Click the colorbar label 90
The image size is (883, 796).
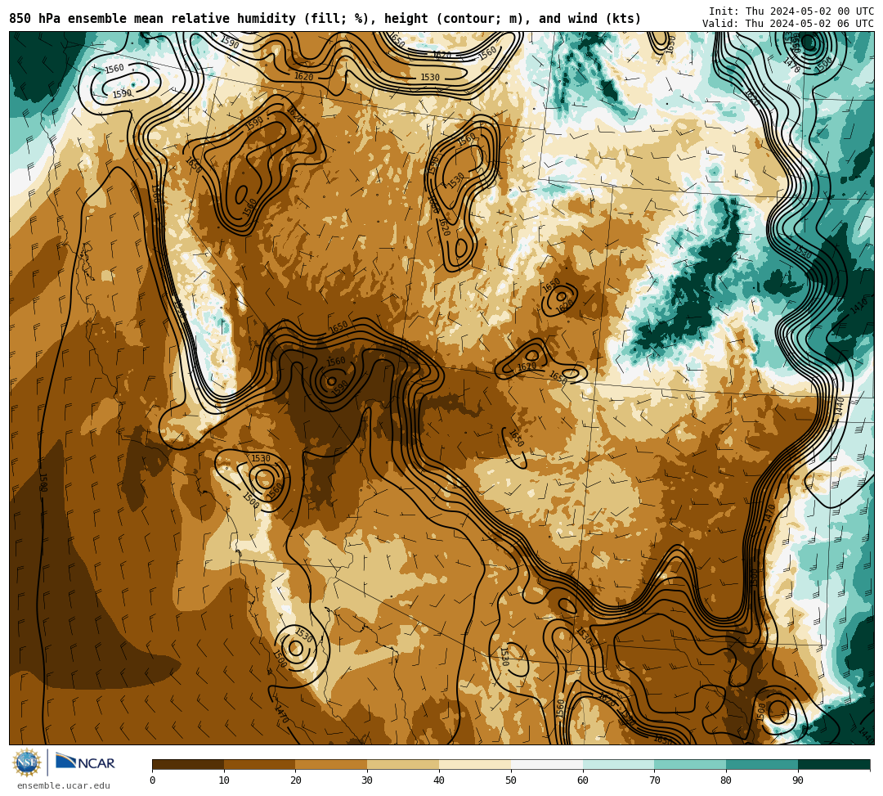(x=798, y=780)
